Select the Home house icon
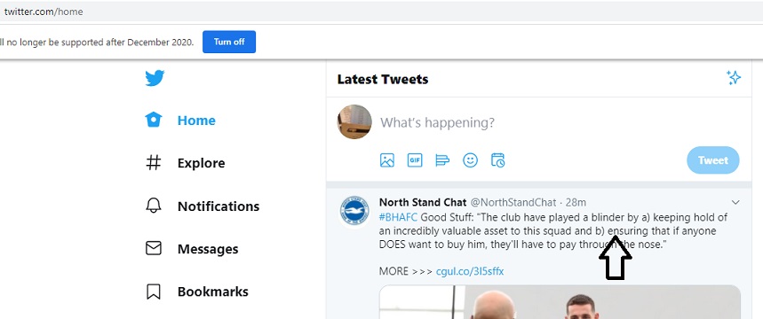This screenshot has width=763, height=319. coord(154,120)
